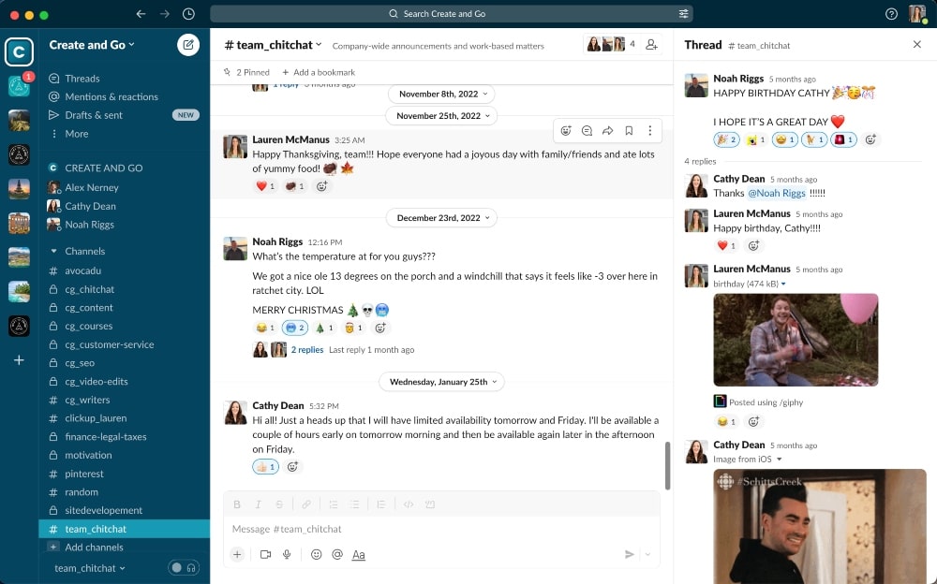This screenshot has height=584, width=937.
Task: Open the #team_chitchat channel name dropdown
Action: 271,43
